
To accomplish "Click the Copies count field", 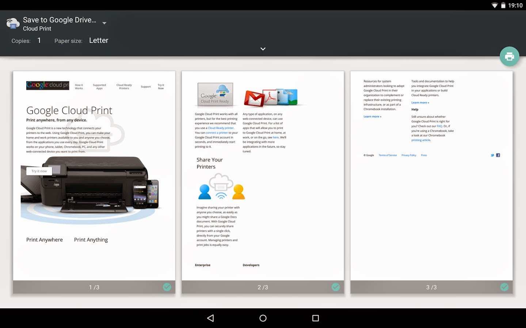I will (39, 40).
